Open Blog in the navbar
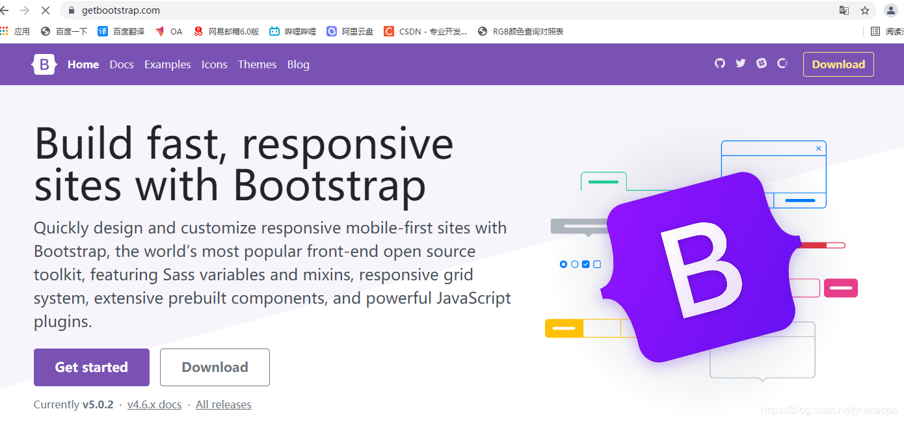 click(299, 64)
